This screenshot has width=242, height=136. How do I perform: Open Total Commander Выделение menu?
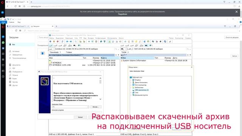60,38
